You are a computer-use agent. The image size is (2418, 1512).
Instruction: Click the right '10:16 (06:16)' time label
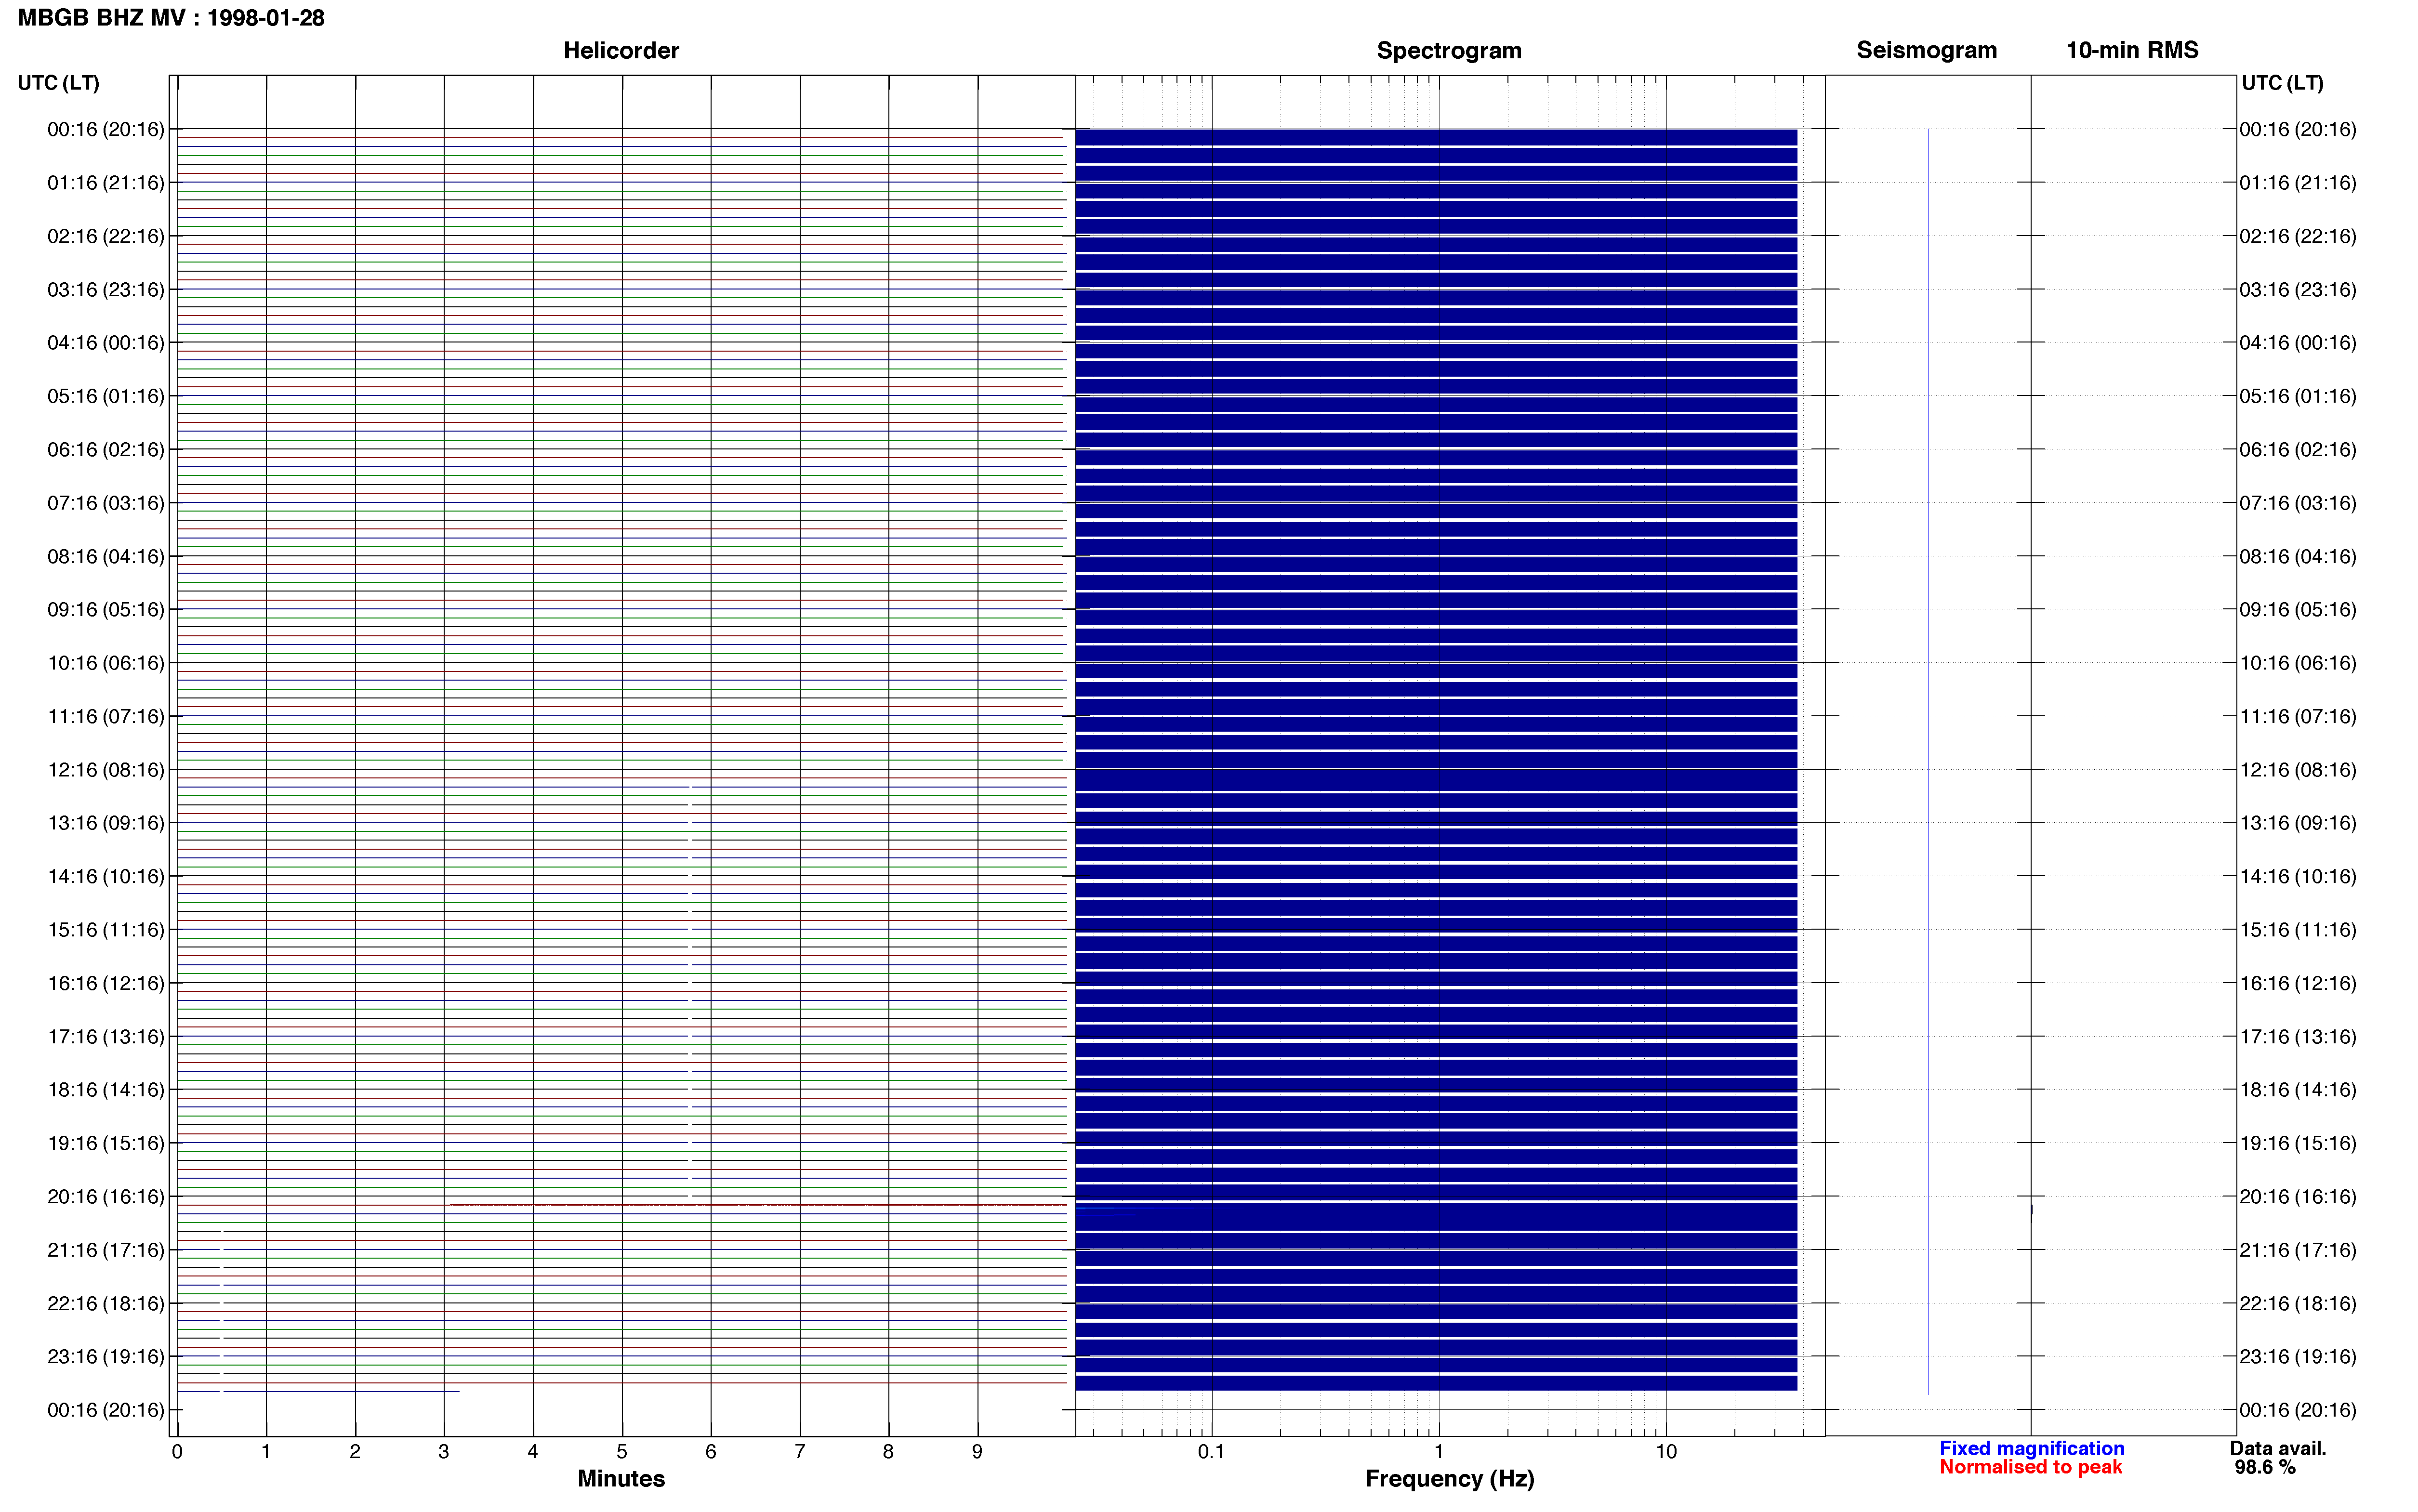(x=2297, y=663)
